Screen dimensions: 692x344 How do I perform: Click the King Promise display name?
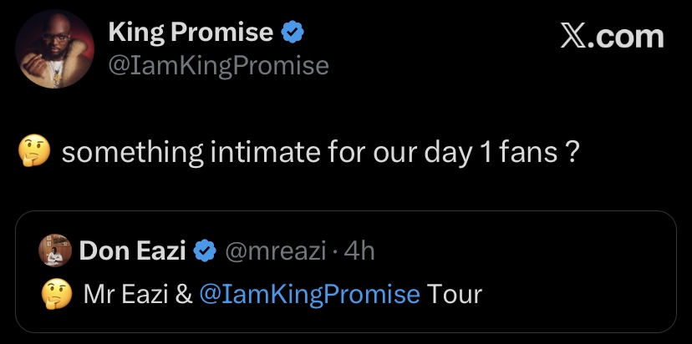click(191, 33)
